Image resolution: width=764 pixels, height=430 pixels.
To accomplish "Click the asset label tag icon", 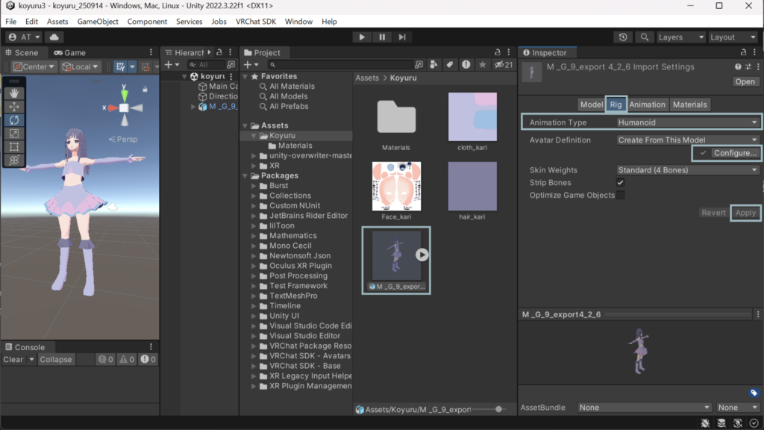I will 754,393.
